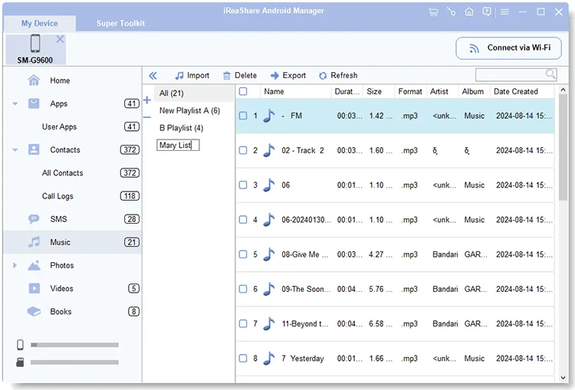
Task: Check the box for 7 Yesterday track
Action: [x=243, y=358]
